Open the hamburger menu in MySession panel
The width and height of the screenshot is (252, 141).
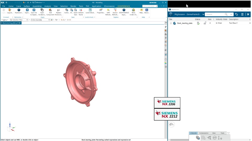(x=242, y=14)
